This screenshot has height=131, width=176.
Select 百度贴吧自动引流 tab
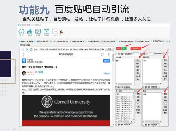coord(158,41)
